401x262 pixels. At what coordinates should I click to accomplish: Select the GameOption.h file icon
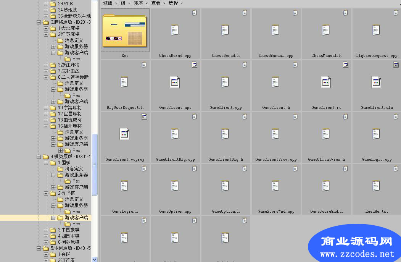[225, 186]
